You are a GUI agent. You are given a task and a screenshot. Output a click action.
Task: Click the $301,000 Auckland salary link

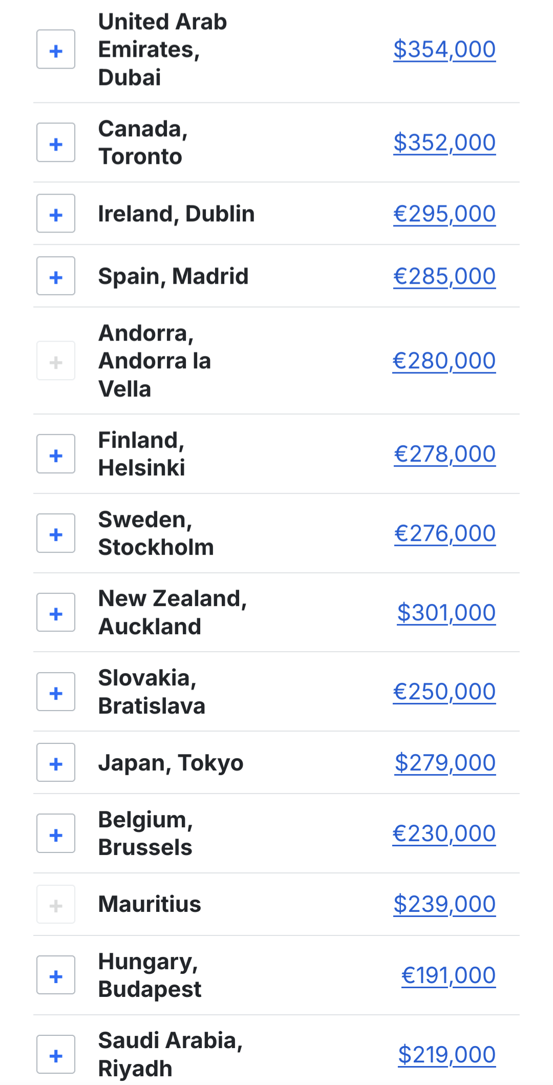446,613
